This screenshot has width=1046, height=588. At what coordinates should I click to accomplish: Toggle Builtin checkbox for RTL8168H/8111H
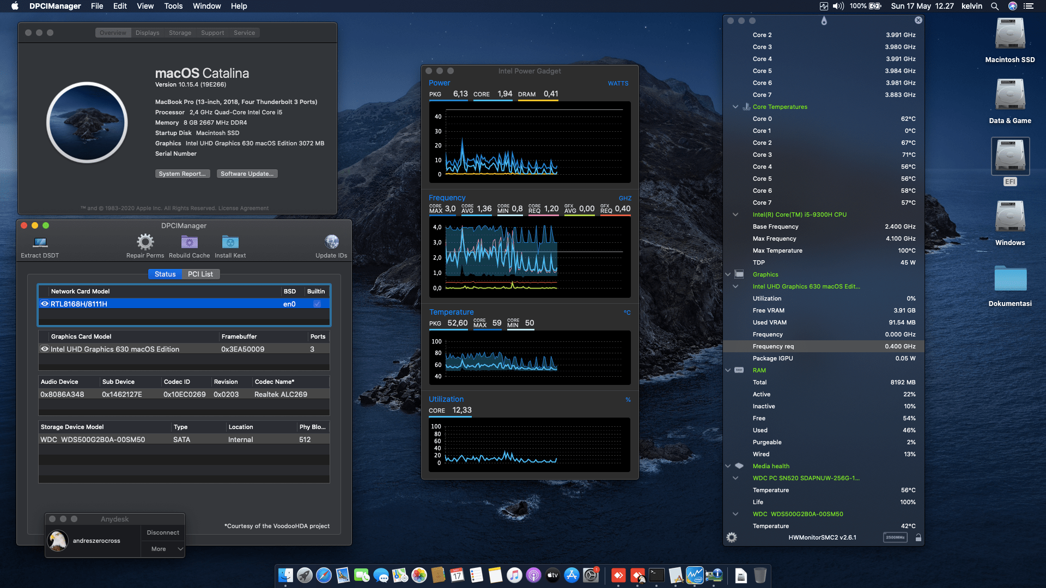pos(317,304)
